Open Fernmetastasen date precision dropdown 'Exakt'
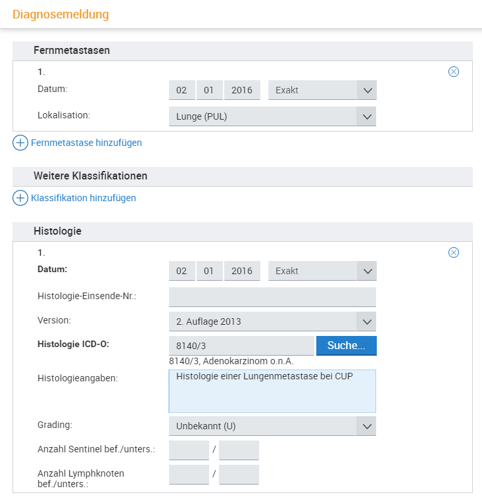This screenshot has height=499, width=482. pyautogui.click(x=322, y=90)
